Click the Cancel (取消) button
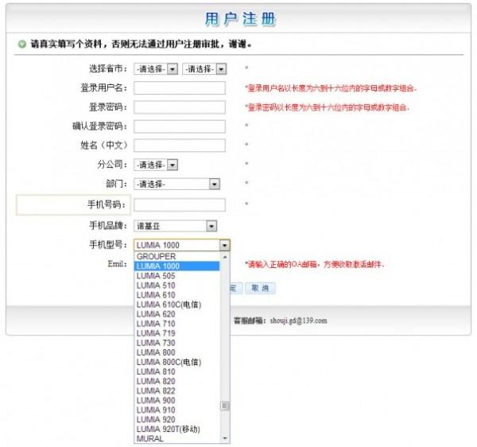Viewport: 477px width, 447px height. (258, 288)
